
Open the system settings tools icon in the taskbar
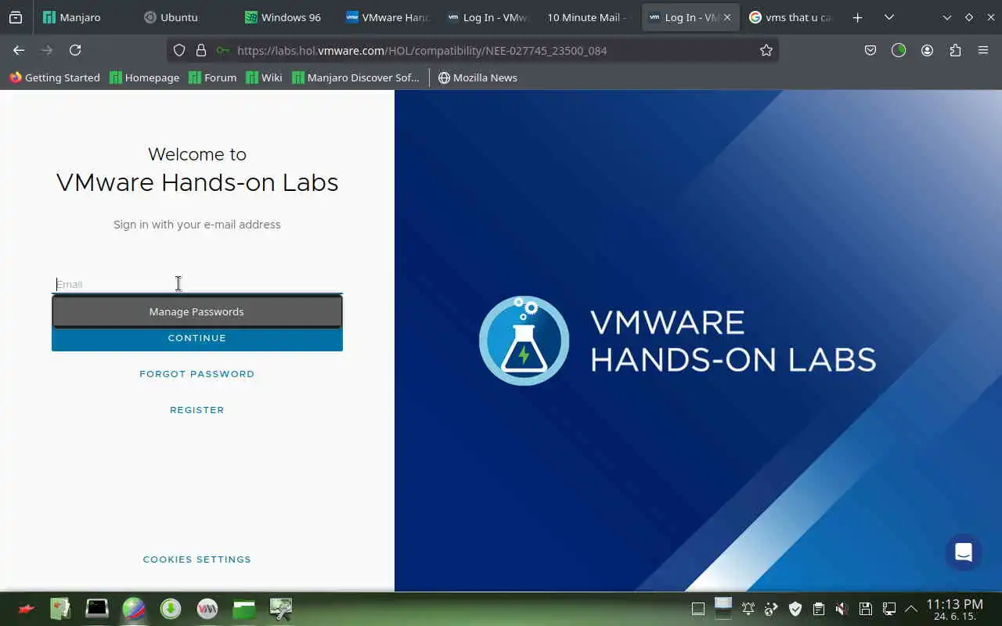coord(281,609)
